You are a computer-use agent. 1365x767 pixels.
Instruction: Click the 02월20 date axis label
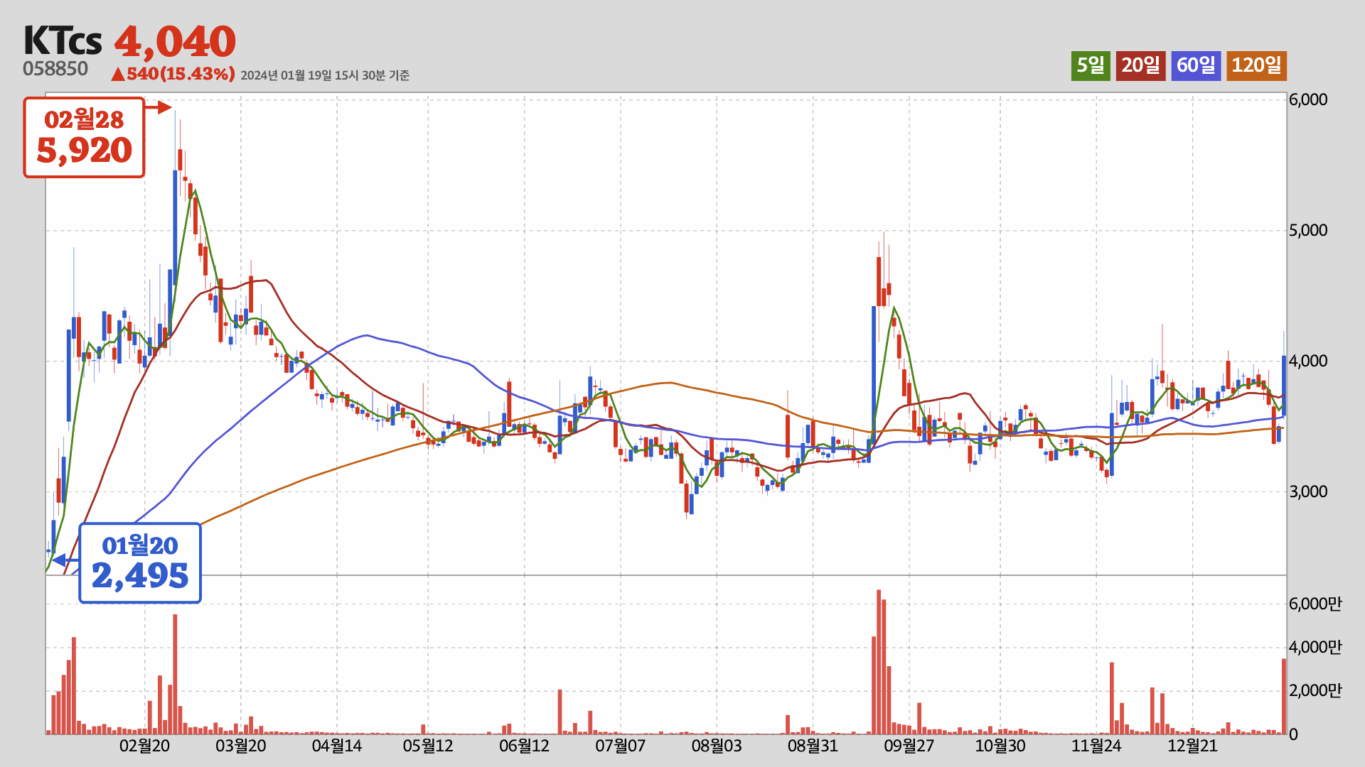[144, 746]
